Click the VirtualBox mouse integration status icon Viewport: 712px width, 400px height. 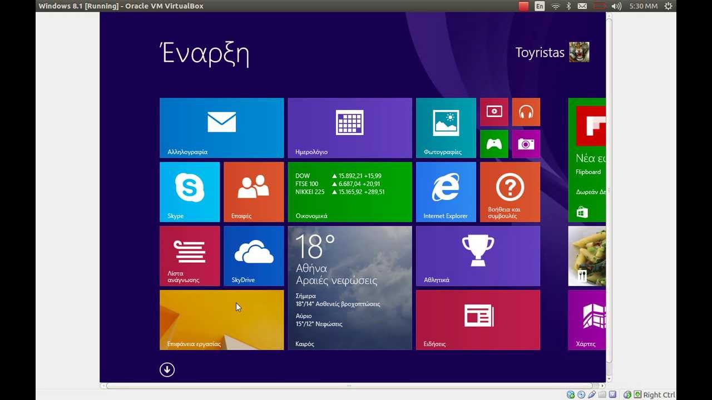pos(627,395)
